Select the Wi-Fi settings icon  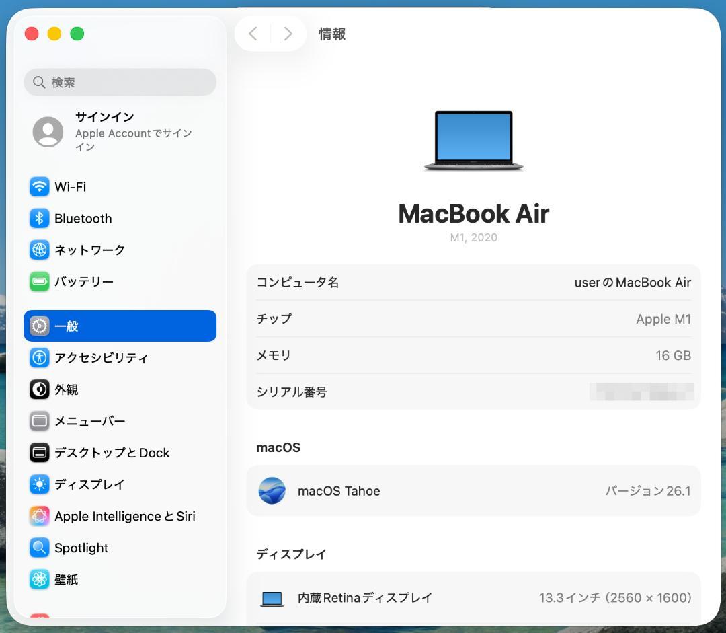[x=39, y=186]
